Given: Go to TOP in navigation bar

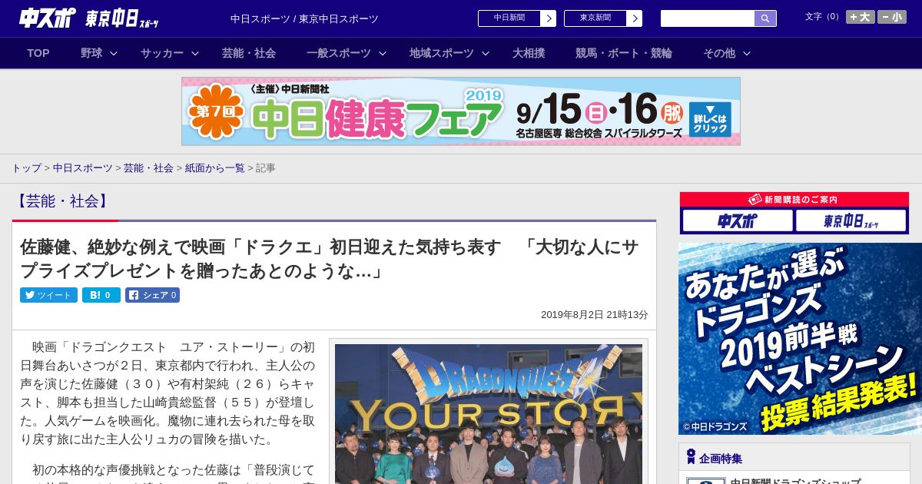Looking at the screenshot, I should (x=38, y=53).
